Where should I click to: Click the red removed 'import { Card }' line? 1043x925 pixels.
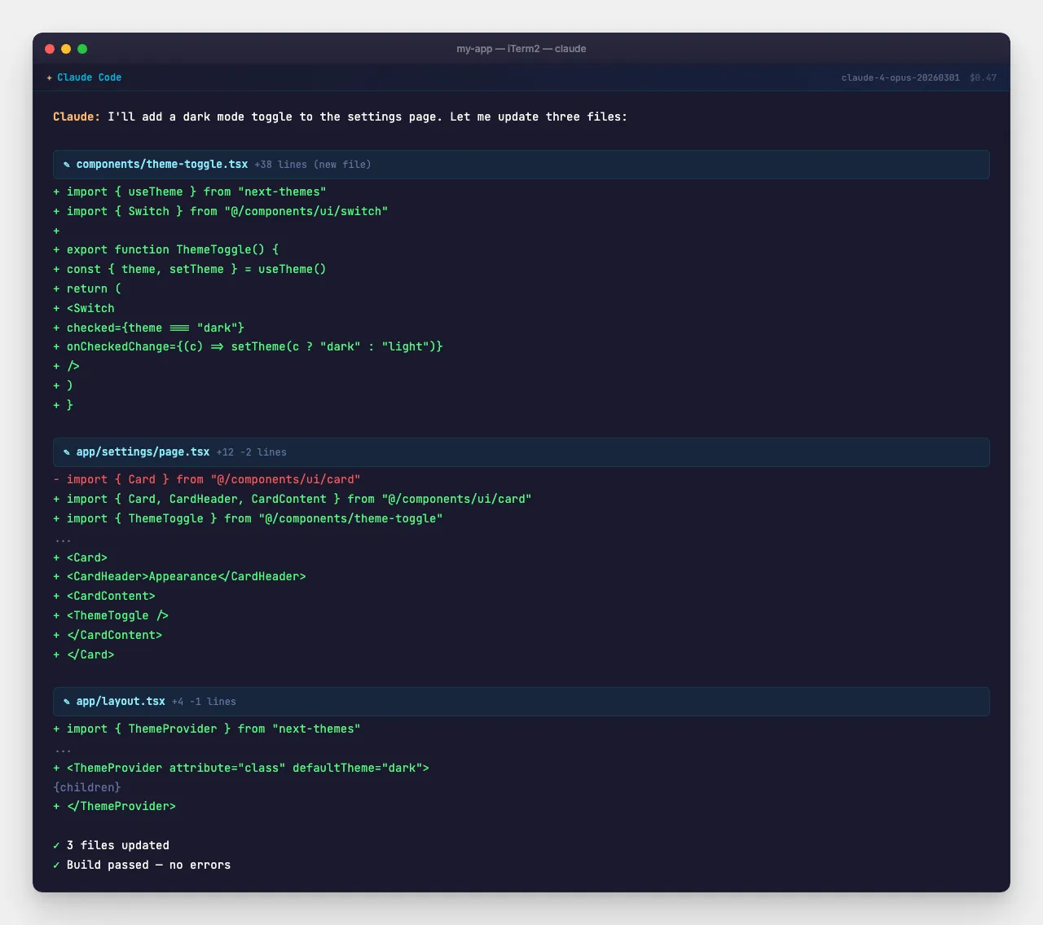click(207, 479)
